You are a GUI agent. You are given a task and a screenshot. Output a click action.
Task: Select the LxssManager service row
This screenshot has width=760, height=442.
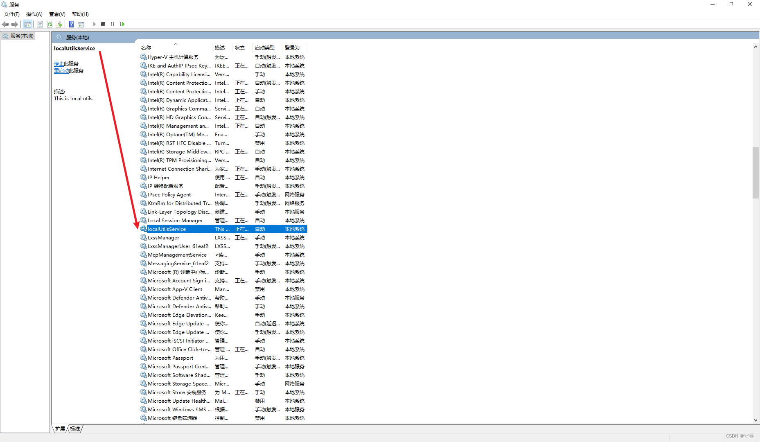click(223, 238)
